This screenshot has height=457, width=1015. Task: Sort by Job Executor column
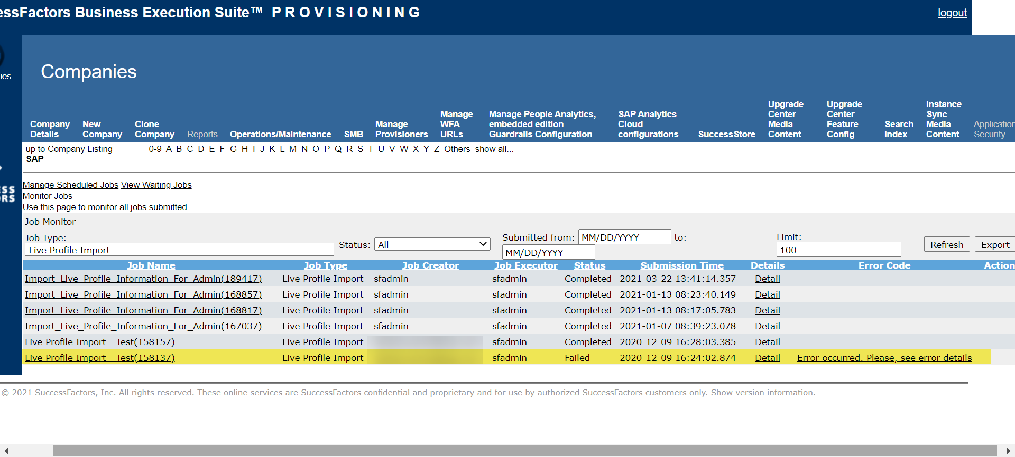click(525, 265)
